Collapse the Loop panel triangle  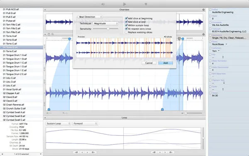[45, 118]
